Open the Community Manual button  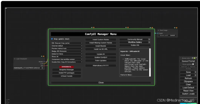point(134,39)
